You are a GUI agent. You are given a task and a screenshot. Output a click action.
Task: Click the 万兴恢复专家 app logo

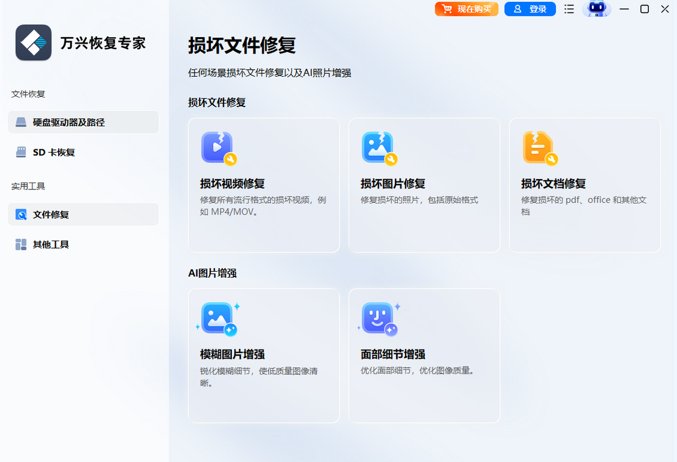pos(33,43)
